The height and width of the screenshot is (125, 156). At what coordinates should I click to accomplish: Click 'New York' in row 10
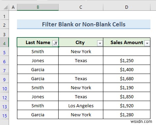81,87
